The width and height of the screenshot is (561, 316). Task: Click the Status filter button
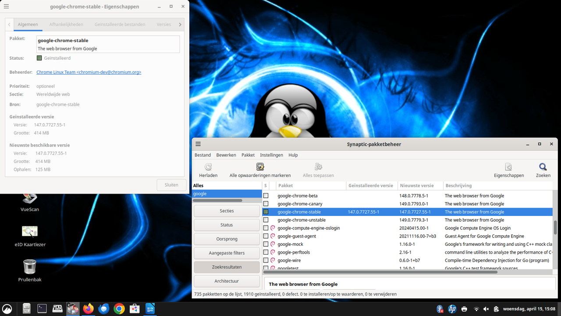point(227,225)
